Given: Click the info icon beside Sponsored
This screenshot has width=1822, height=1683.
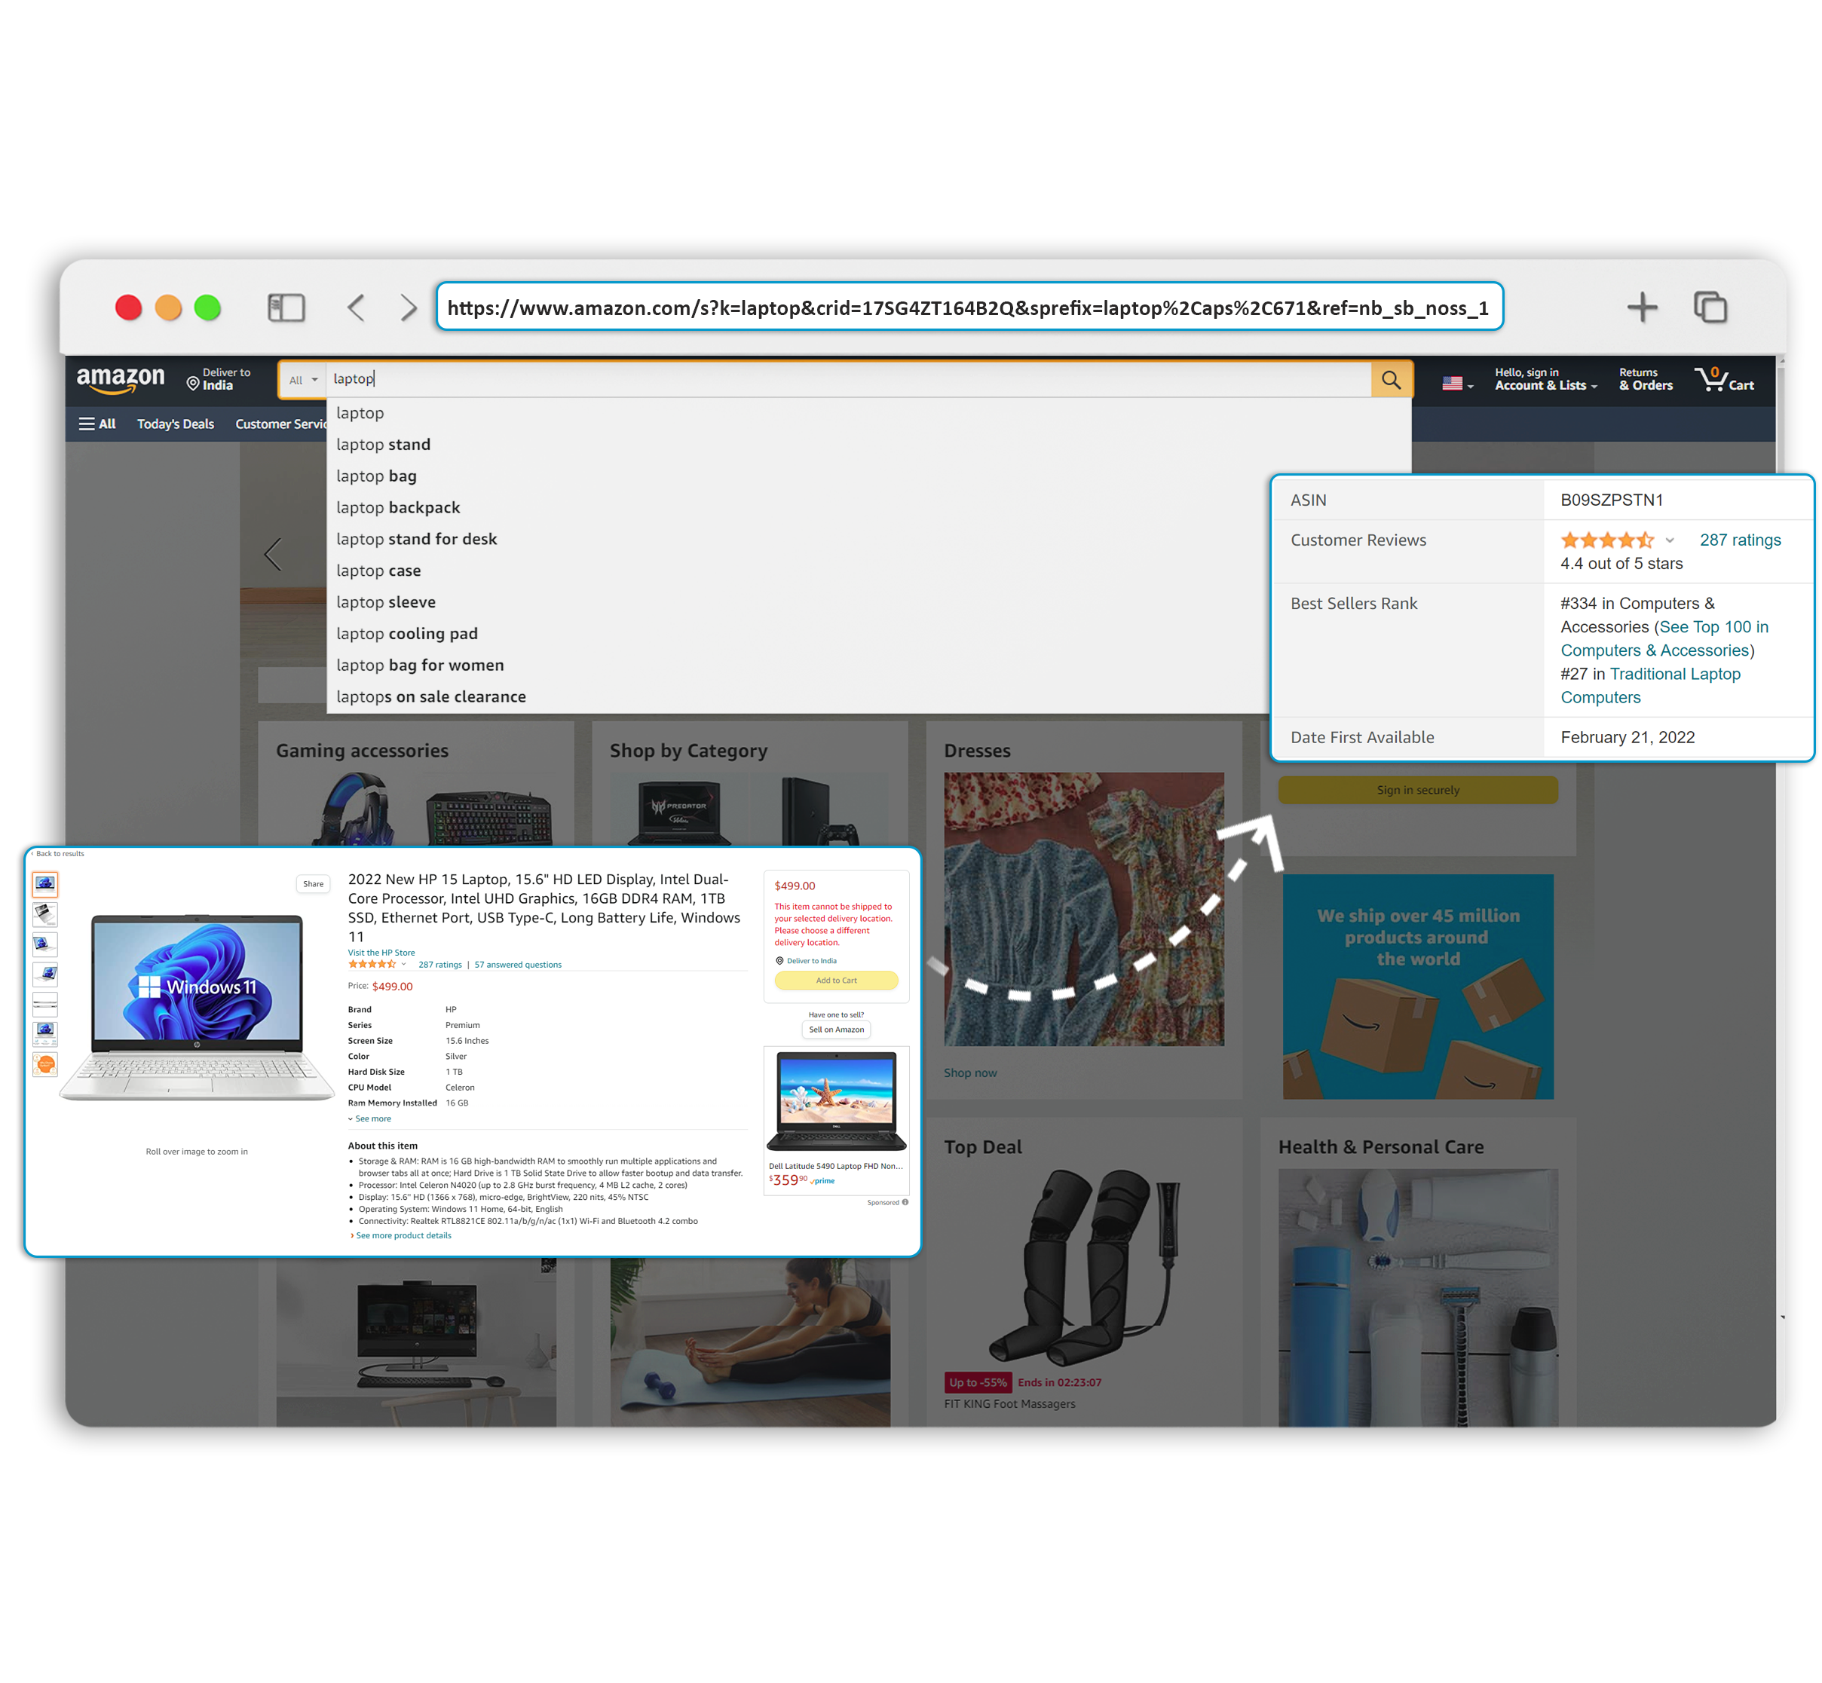Looking at the screenshot, I should [x=905, y=1202].
